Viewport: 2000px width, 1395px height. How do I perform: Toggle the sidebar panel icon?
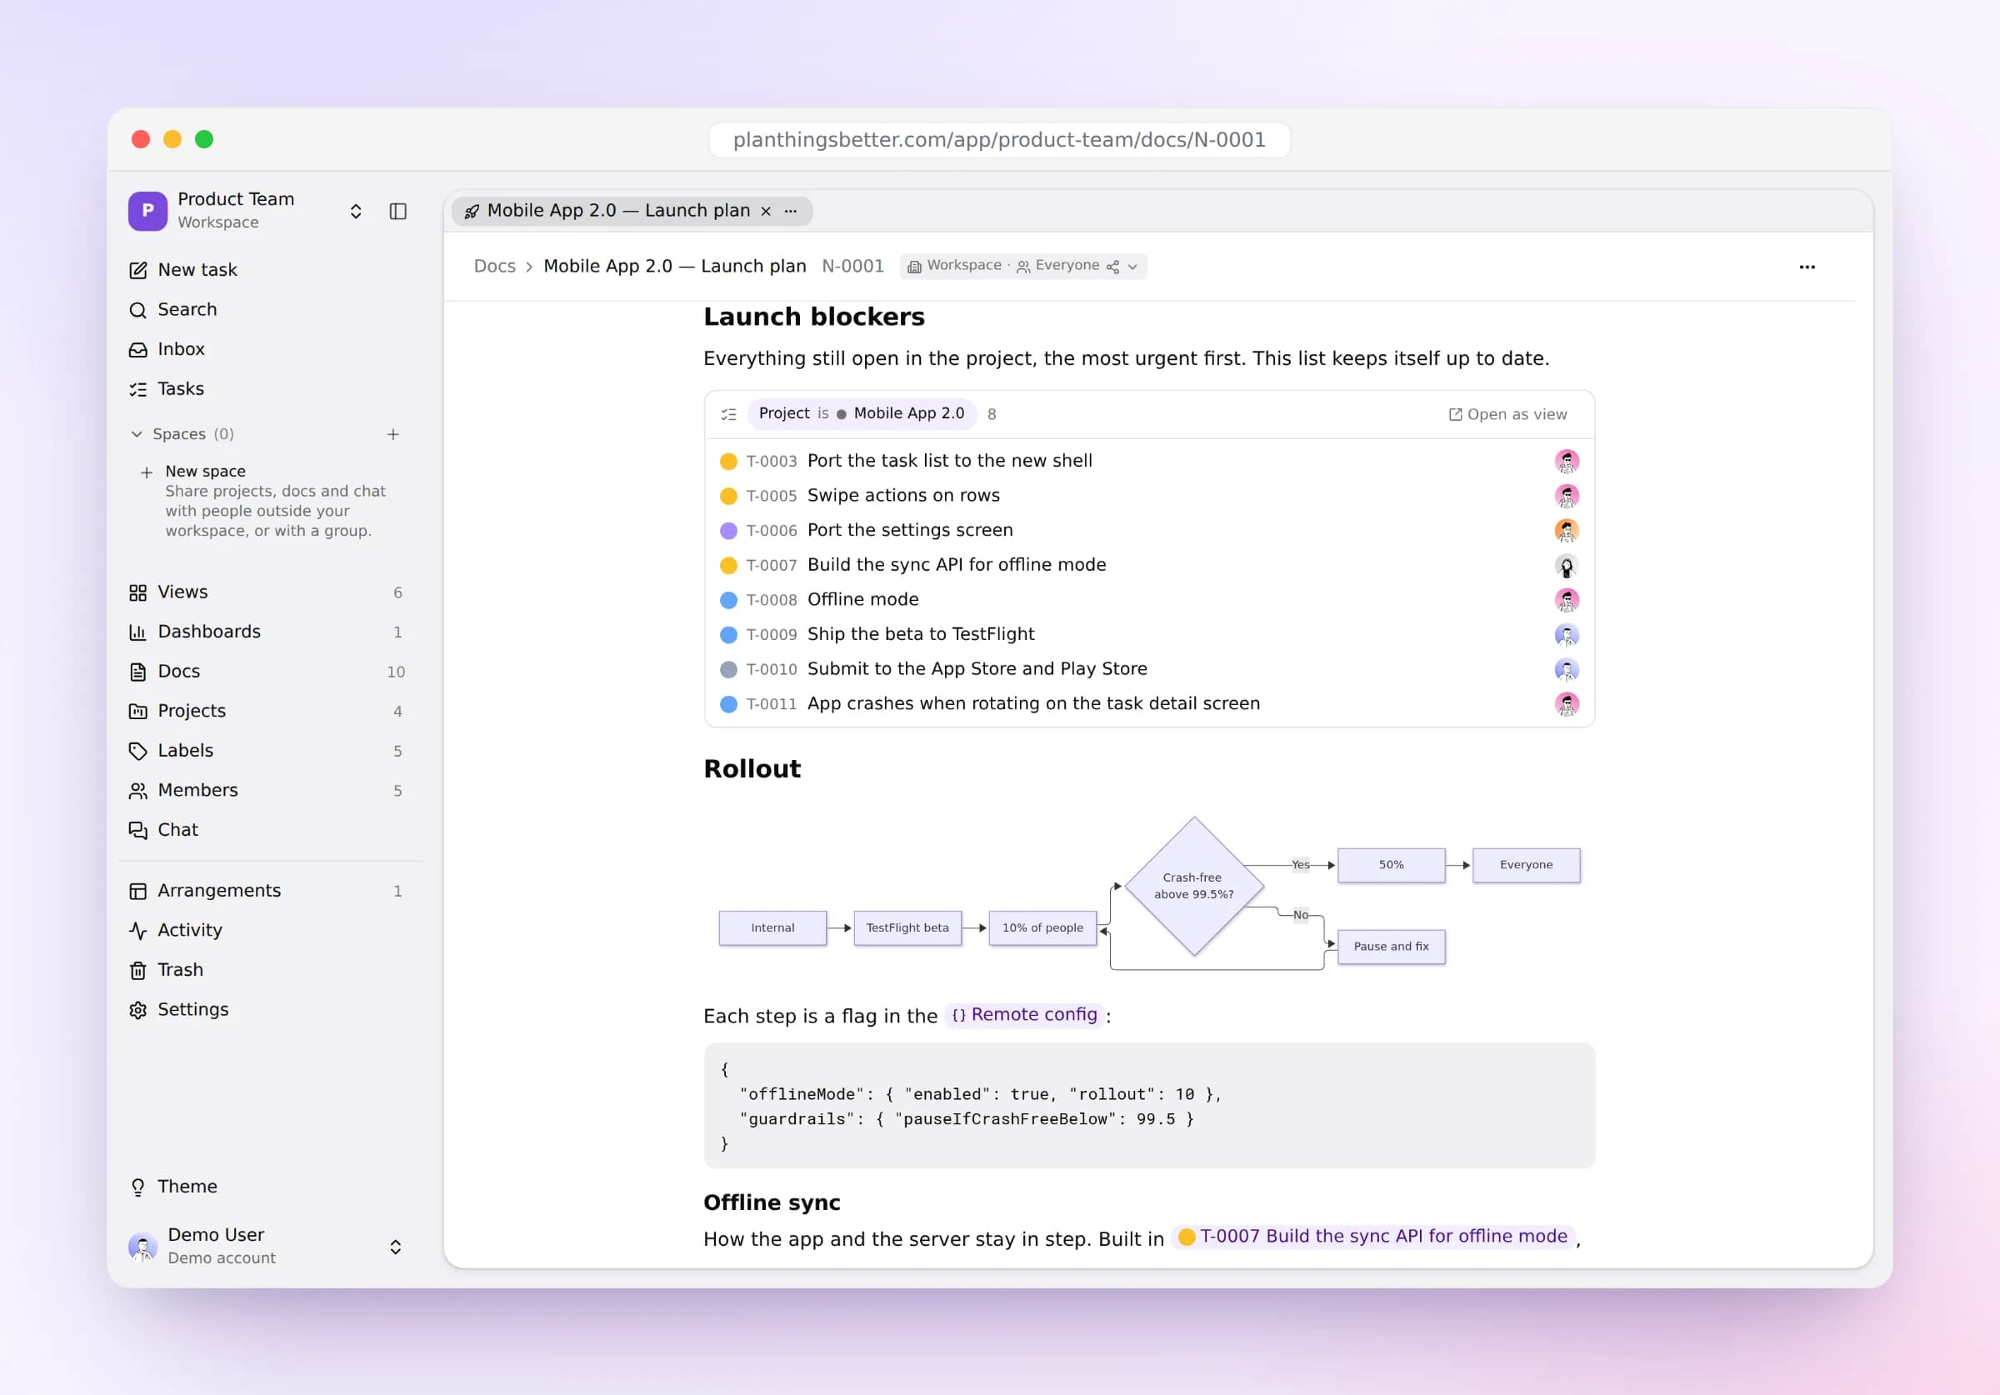[398, 212]
